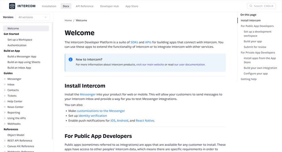Click the search magnifier icon
Screen dimensions: 282x152
pos(251,6)
